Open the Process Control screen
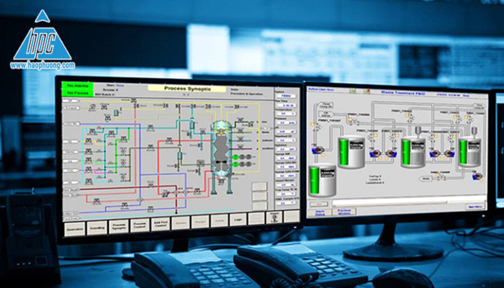The width and height of the screenshot is (504, 288). [140, 225]
